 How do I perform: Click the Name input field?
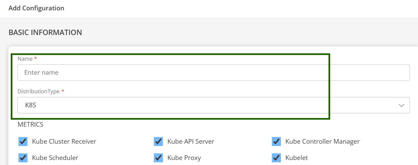coord(213,72)
